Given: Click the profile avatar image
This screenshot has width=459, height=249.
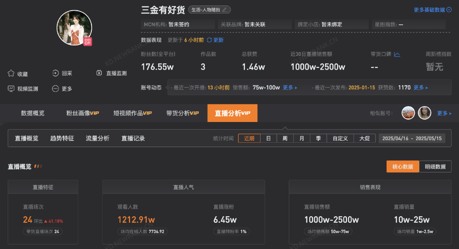Looking at the screenshot, I should pos(74,28).
